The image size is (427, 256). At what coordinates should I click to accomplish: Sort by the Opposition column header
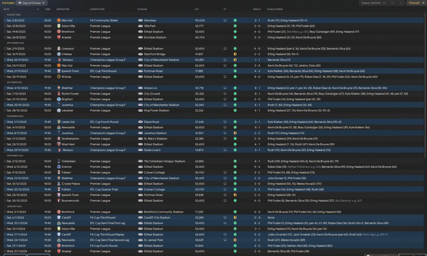63,9
